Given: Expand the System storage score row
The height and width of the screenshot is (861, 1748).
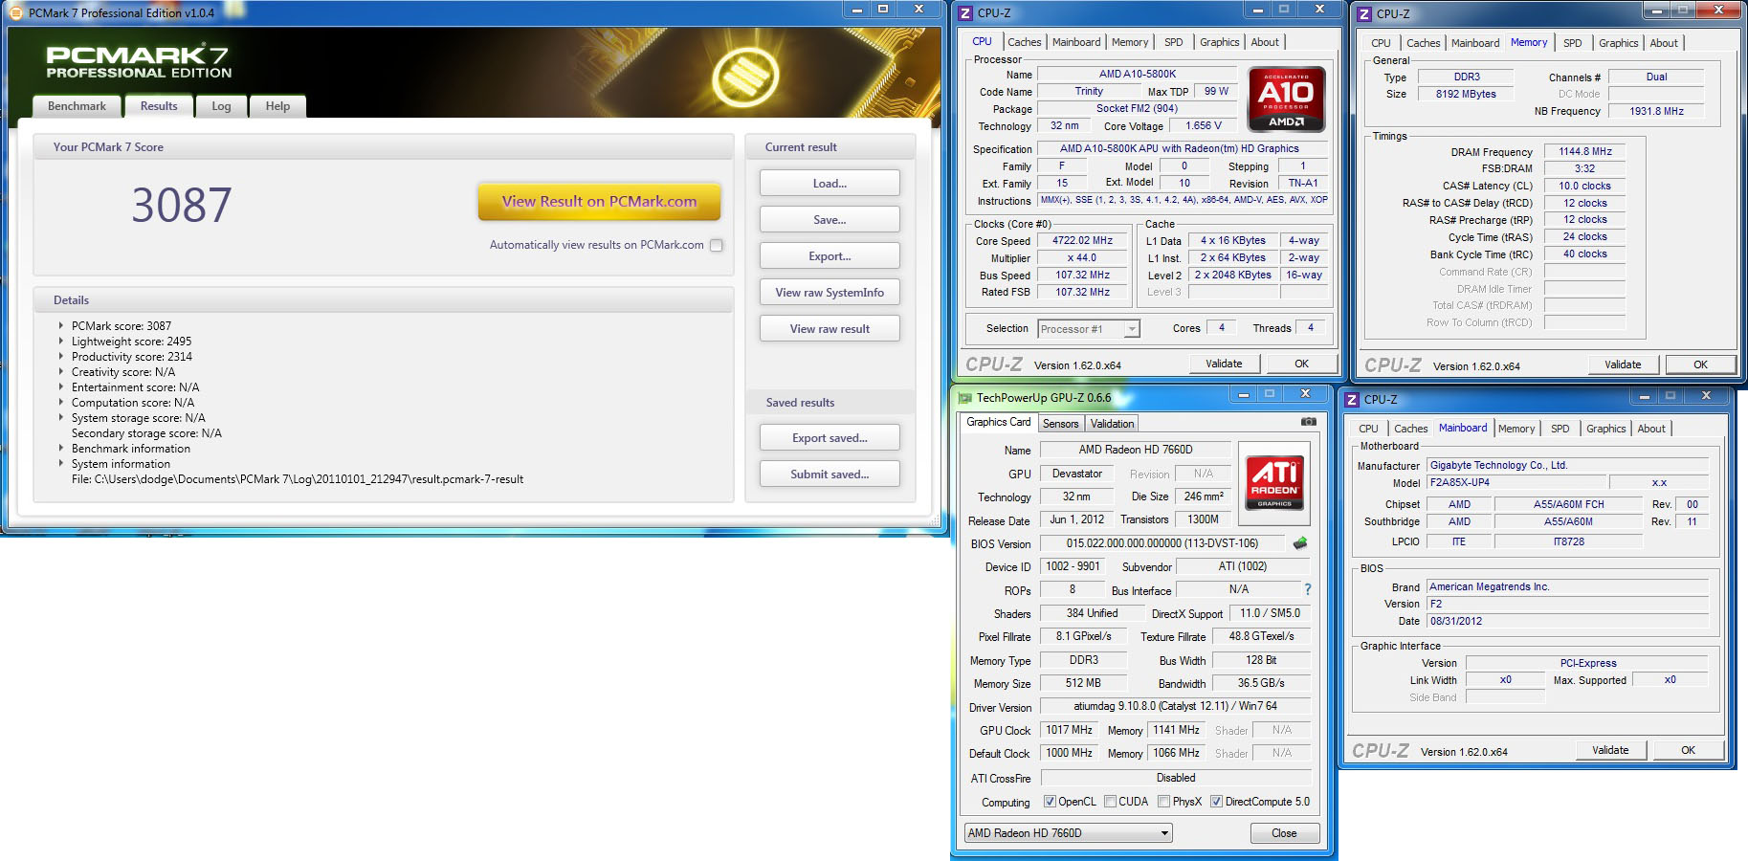Looking at the screenshot, I should click(61, 418).
